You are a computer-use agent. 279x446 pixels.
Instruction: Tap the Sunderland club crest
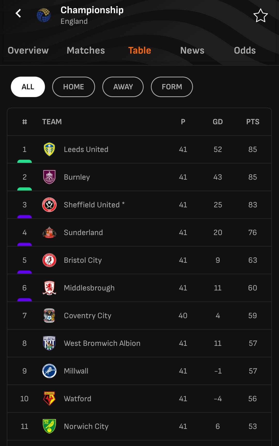coord(49,232)
